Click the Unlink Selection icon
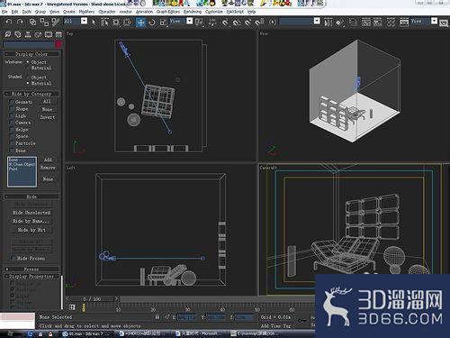The width and height of the screenshot is (450, 338). (x=44, y=22)
